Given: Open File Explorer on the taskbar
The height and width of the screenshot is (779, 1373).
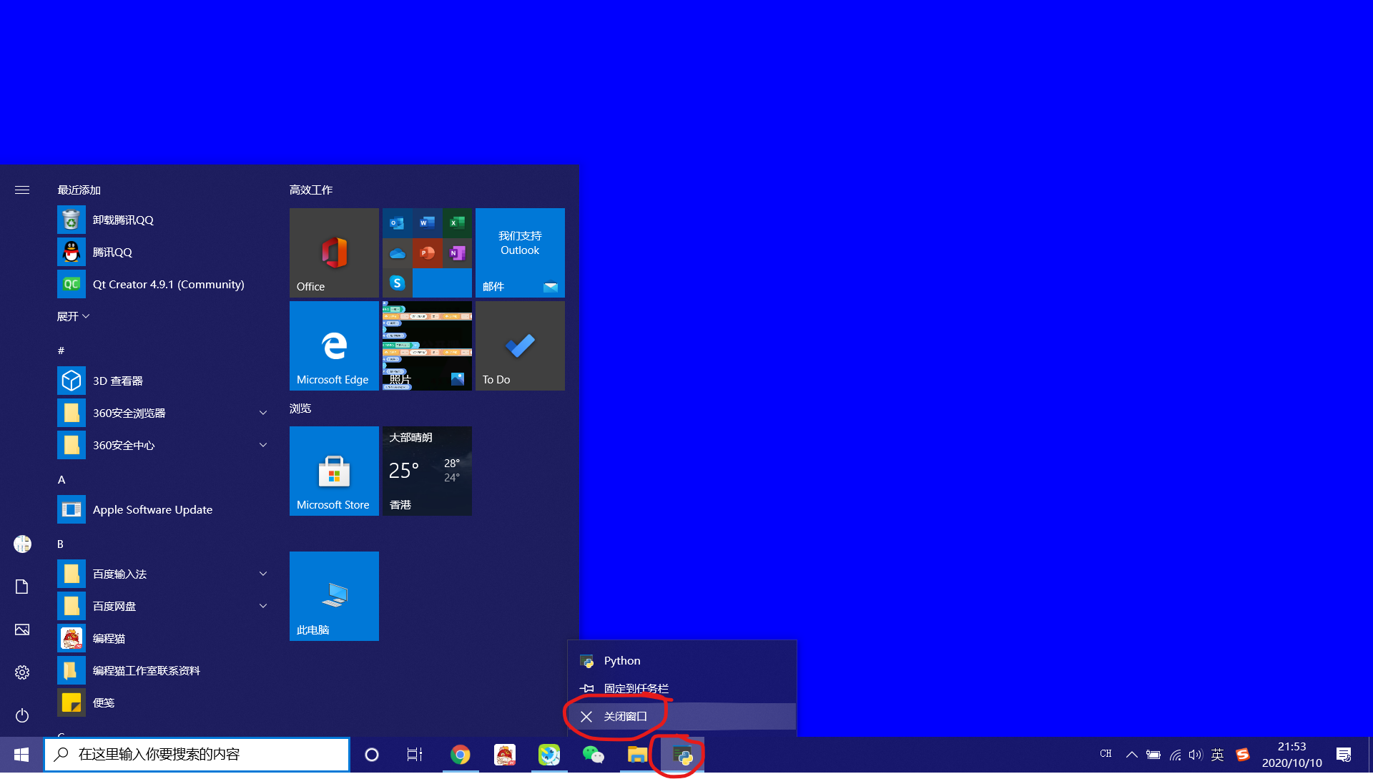Looking at the screenshot, I should pos(638,754).
